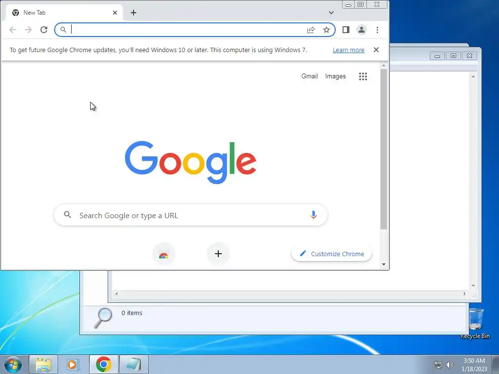Click the "0 items" status text
The width and height of the screenshot is (499, 374).
[x=132, y=313]
